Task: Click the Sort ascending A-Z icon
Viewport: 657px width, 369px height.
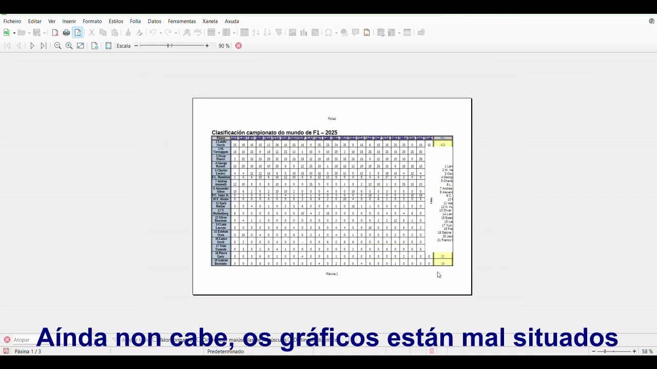Action: tap(256, 33)
